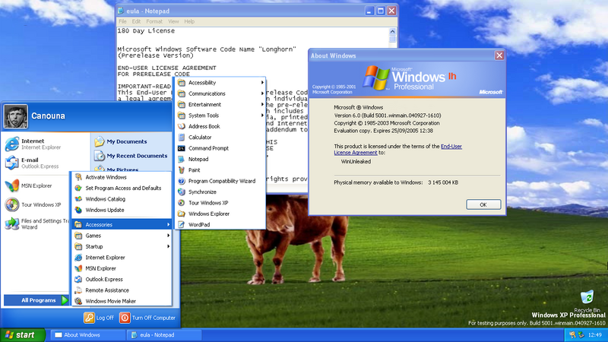Click Turn Off Computer button
The width and height of the screenshot is (608, 342).
pos(147,318)
